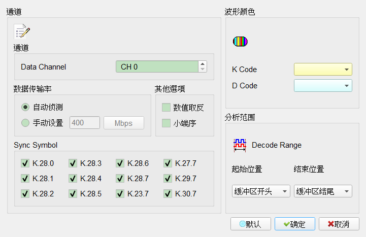The height and width of the screenshot is (237, 366).
Task: Click the Data Channel label
Action: tap(44, 67)
